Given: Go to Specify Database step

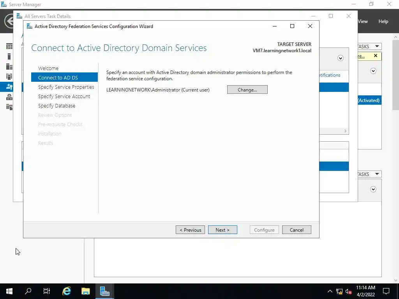Looking at the screenshot, I should pyautogui.click(x=56, y=106).
